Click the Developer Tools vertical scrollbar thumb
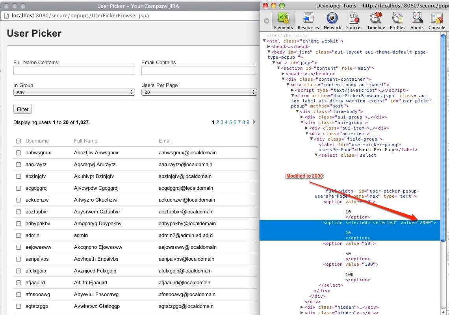The width and height of the screenshot is (449, 315). 443,137
